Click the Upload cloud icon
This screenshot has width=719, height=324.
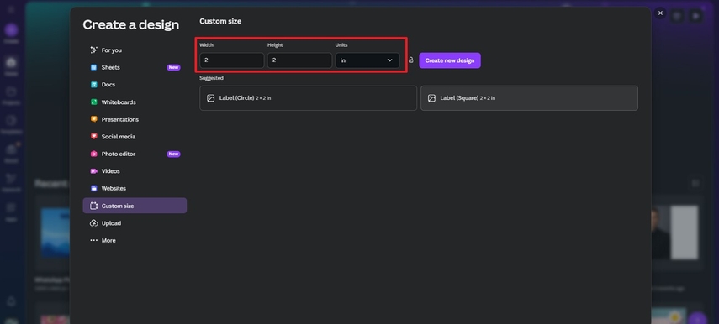pyautogui.click(x=93, y=223)
